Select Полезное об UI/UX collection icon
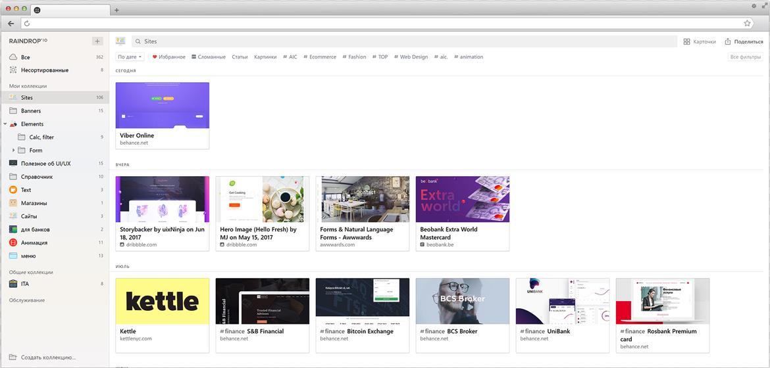The height and width of the screenshot is (368, 770). click(x=13, y=164)
